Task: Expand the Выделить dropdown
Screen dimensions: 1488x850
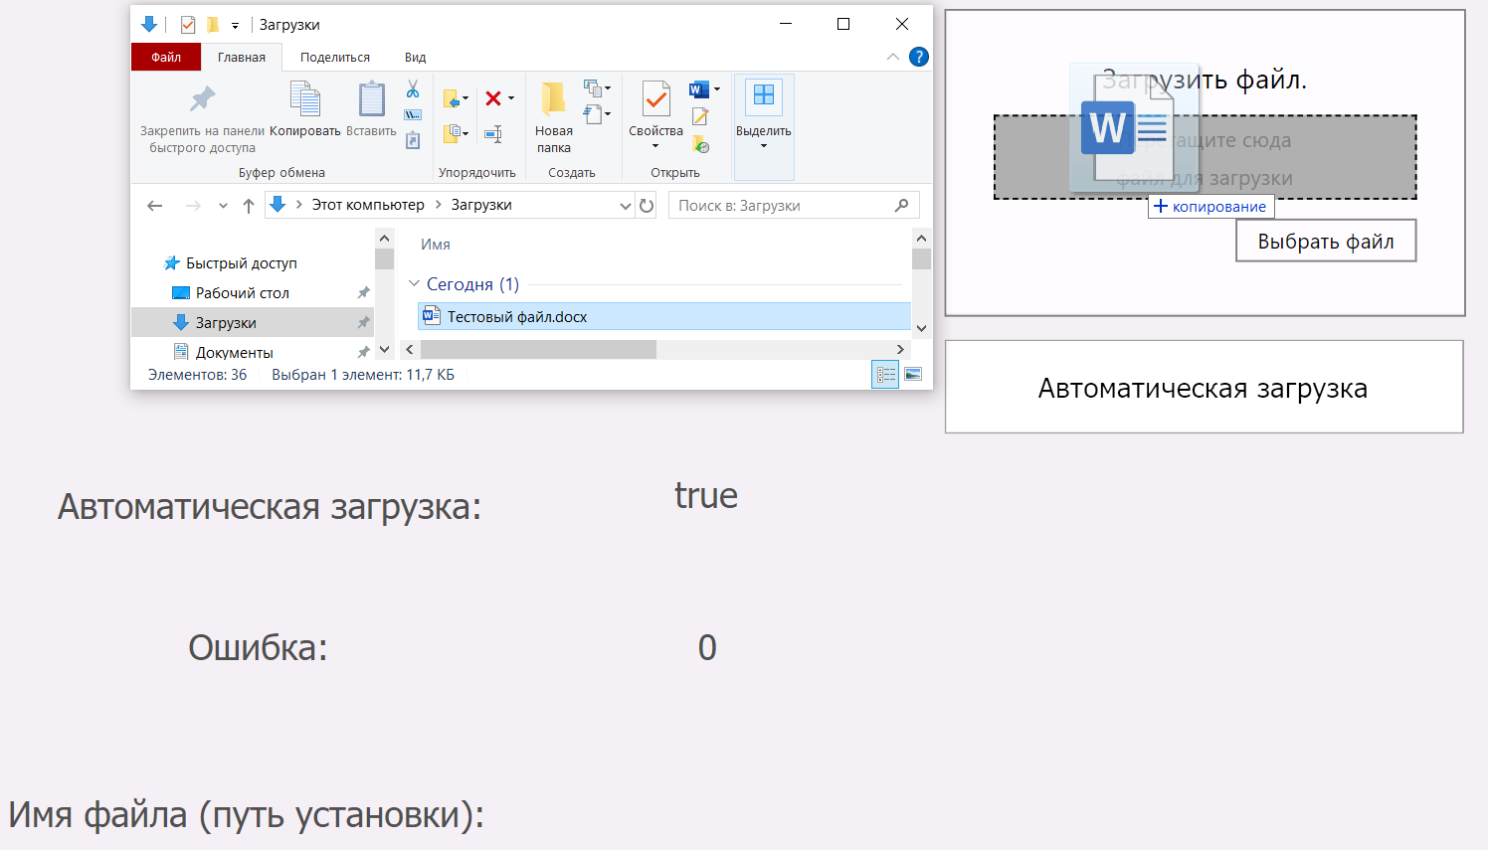Action: click(x=764, y=145)
